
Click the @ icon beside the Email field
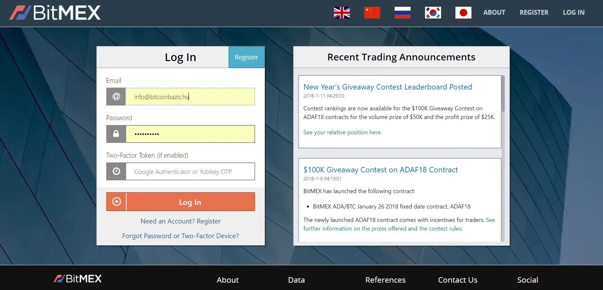pos(116,97)
